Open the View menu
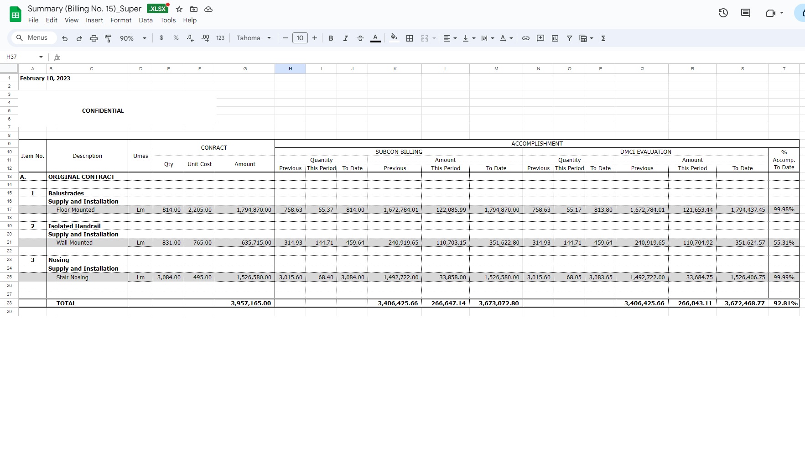The height and width of the screenshot is (460, 805). coord(72,20)
